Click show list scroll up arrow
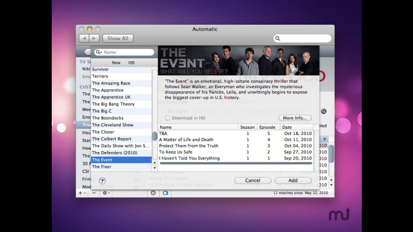Image resolution: width=413 pixels, height=232 pixels. [155, 162]
